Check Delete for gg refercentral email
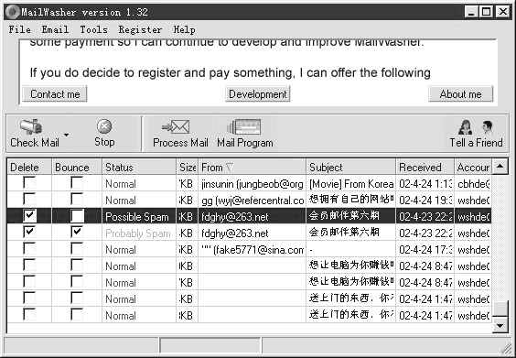The height and width of the screenshot is (358, 516). tap(29, 200)
